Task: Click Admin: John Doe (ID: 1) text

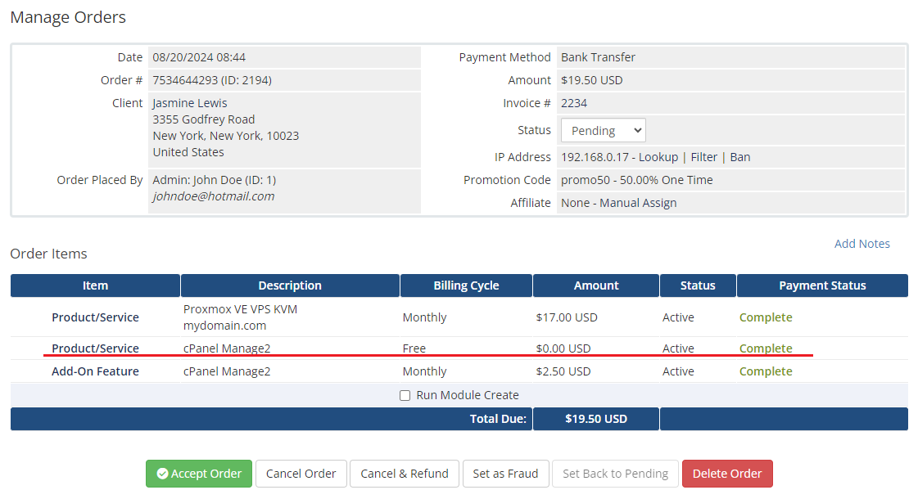Action: (x=215, y=180)
